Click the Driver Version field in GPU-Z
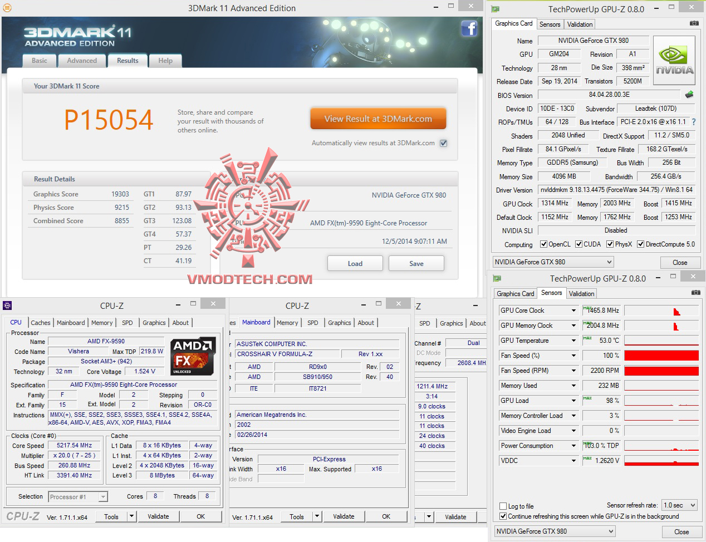Viewport: 706px width, 542px height. click(617, 190)
